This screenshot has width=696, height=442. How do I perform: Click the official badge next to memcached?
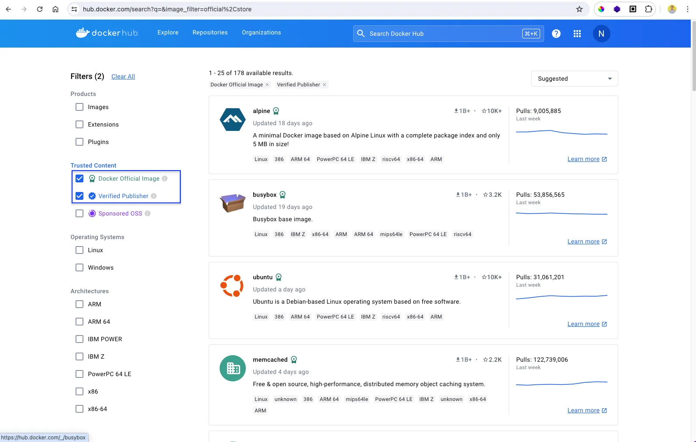tap(294, 360)
